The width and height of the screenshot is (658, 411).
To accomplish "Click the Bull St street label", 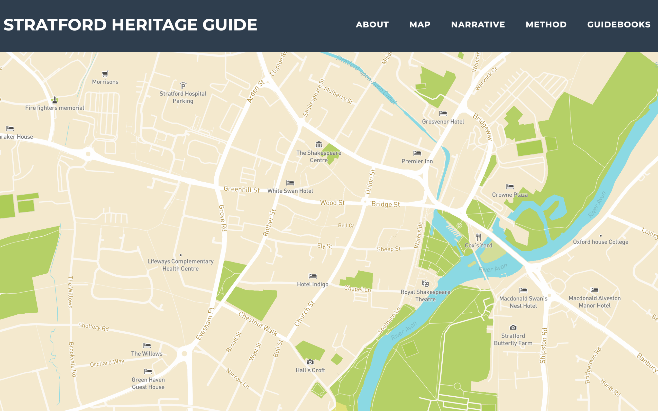I will click(278, 349).
